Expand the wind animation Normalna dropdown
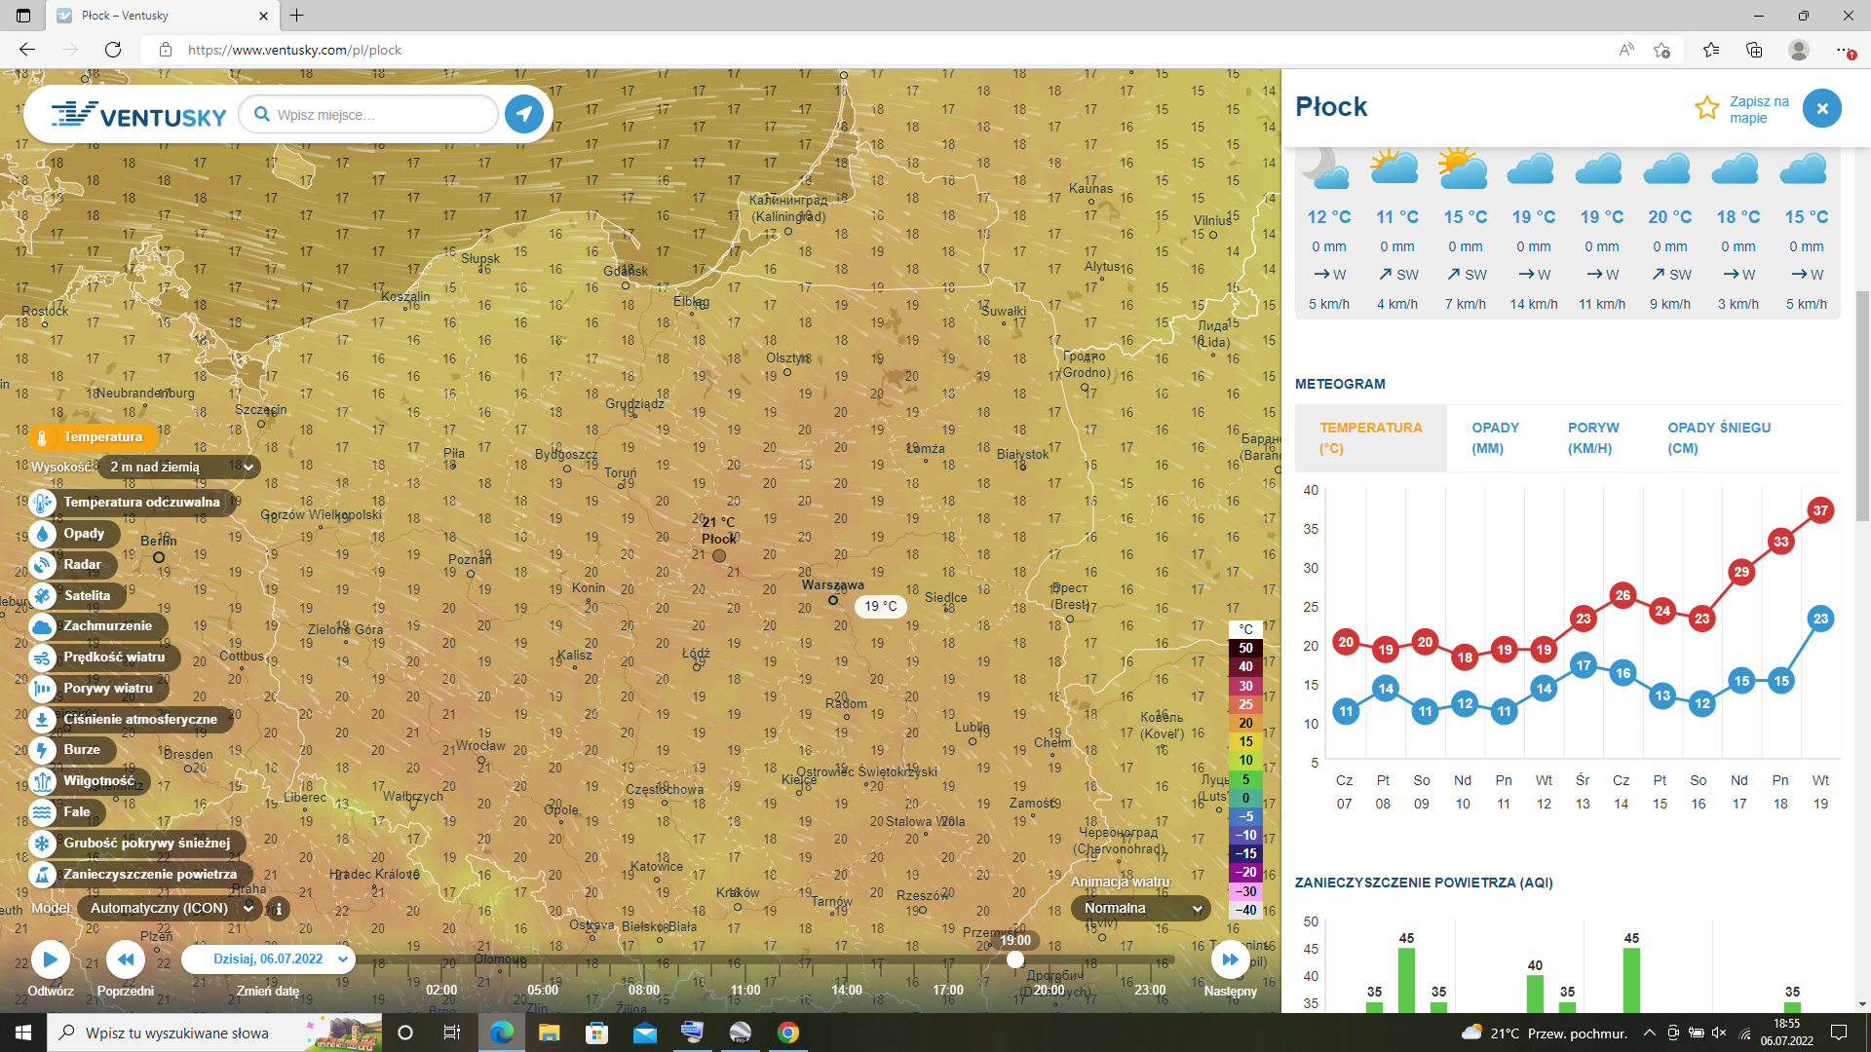1871x1052 pixels. (x=1141, y=909)
